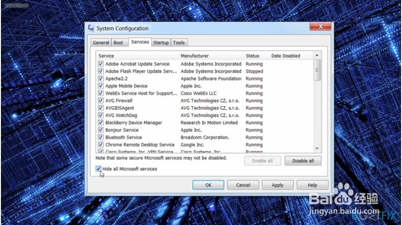402x225 pixels.
Task: Toggle Adobe Flash Player Update Service checkbox
Action: pyautogui.click(x=100, y=71)
